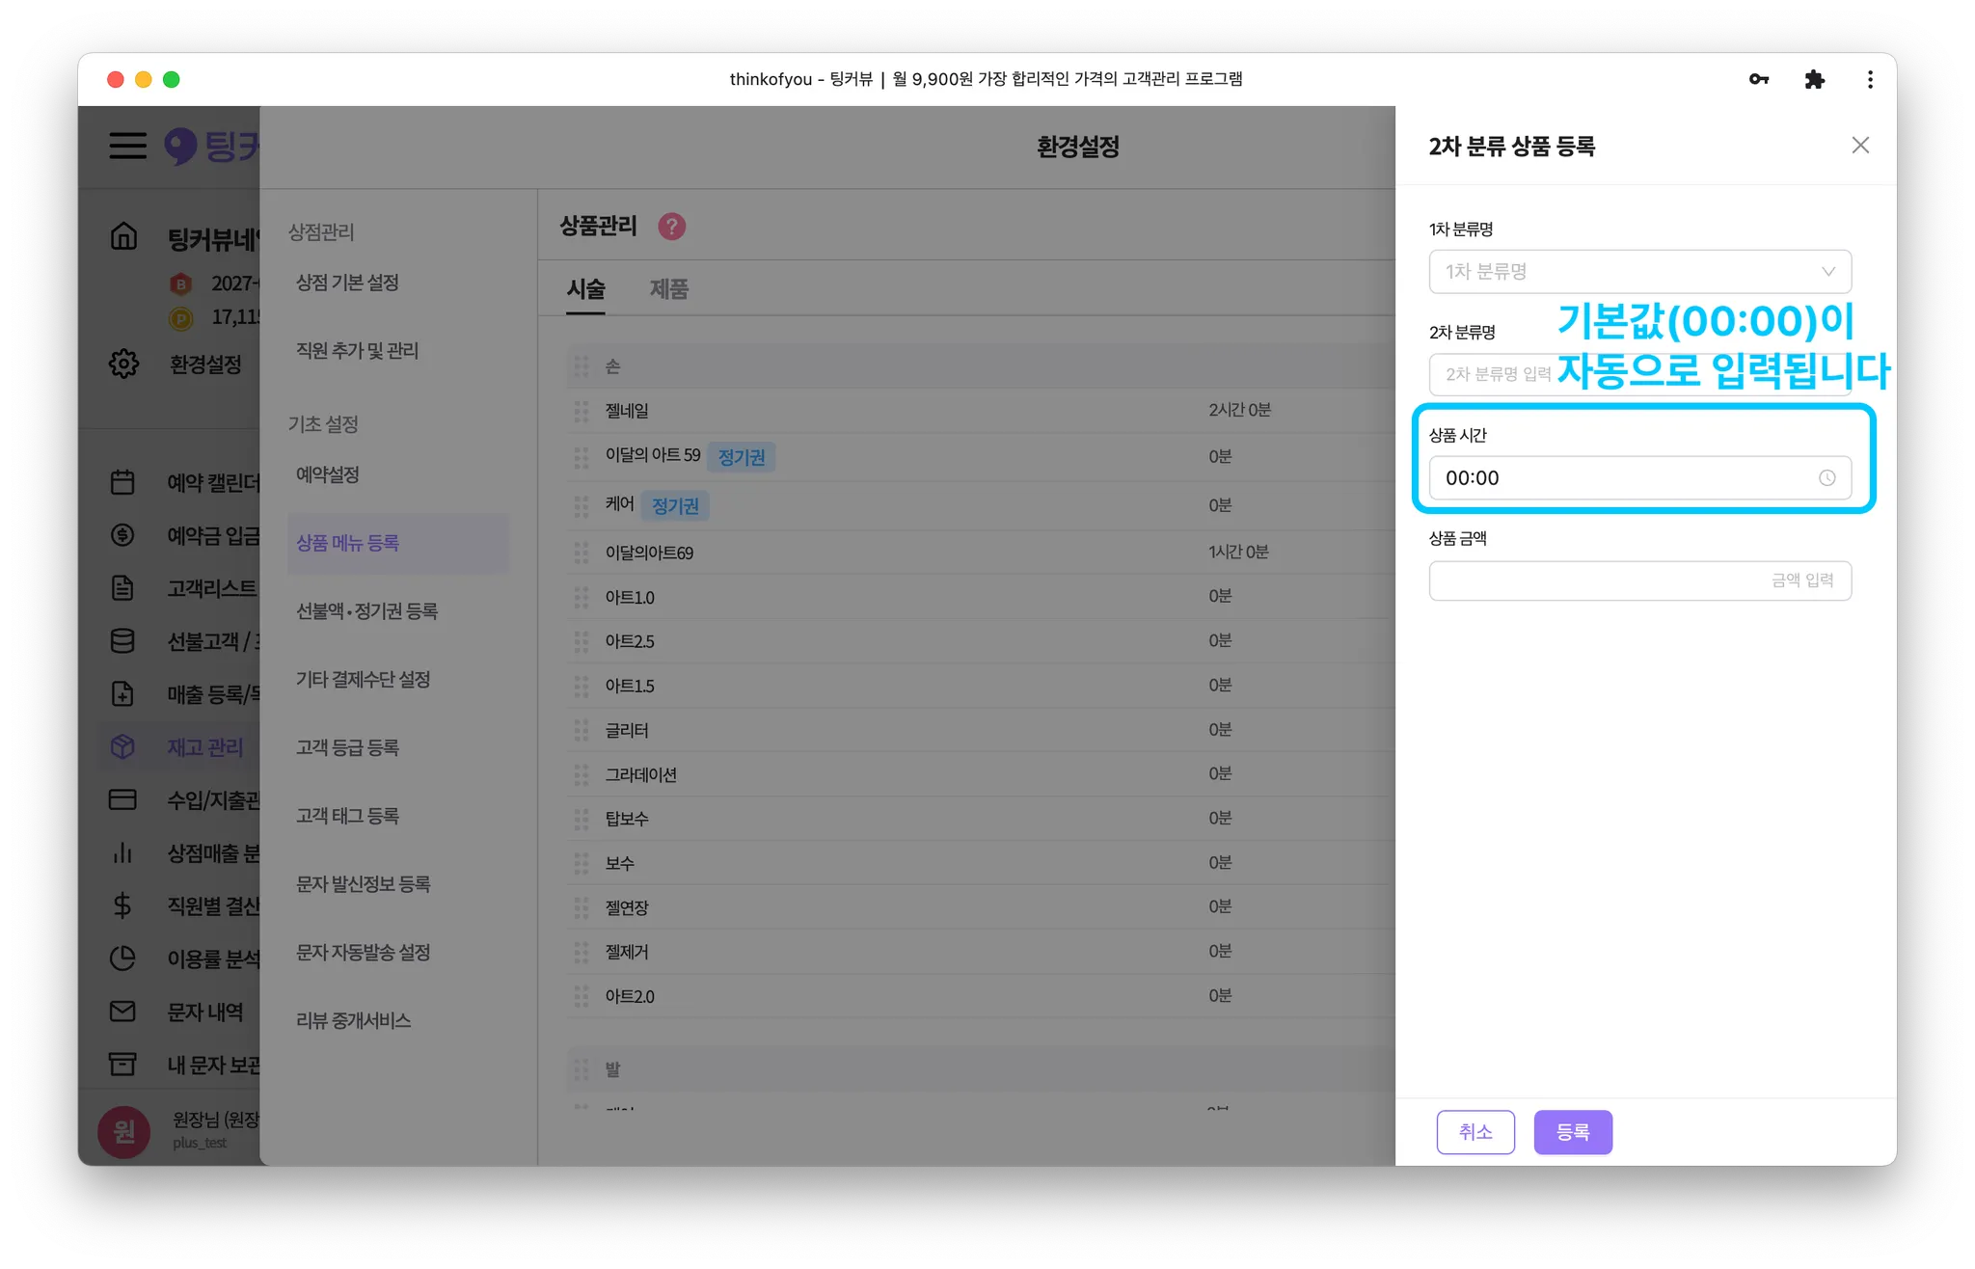Click the 예약 캘린더 calendar icon
1975x1269 pixels.
tap(122, 482)
